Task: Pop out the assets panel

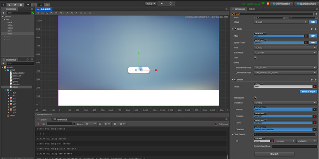Action: 27,59
